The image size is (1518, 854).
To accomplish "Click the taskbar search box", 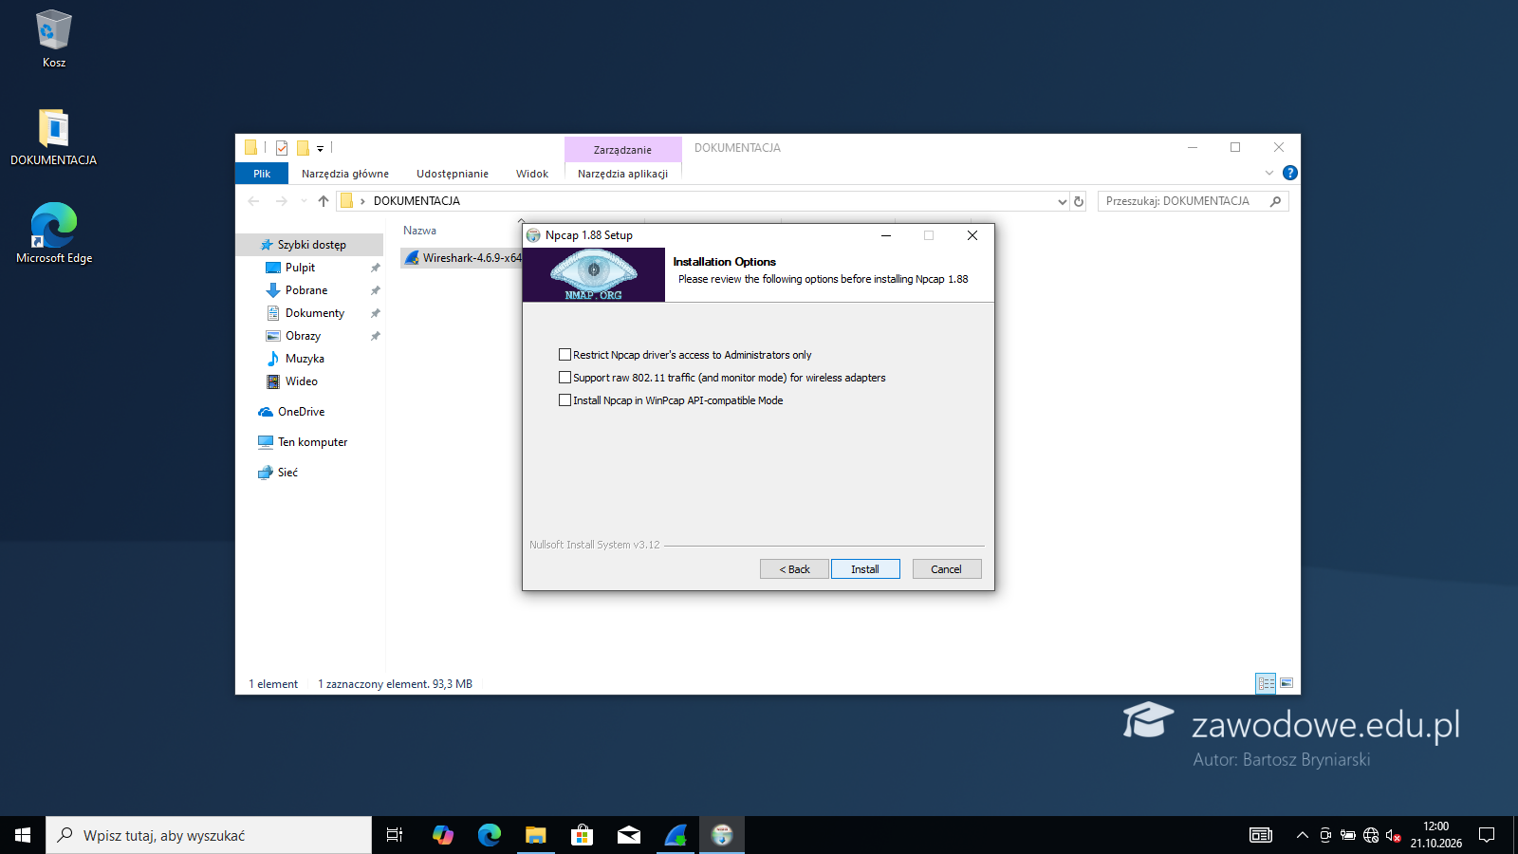I will 209,835.
